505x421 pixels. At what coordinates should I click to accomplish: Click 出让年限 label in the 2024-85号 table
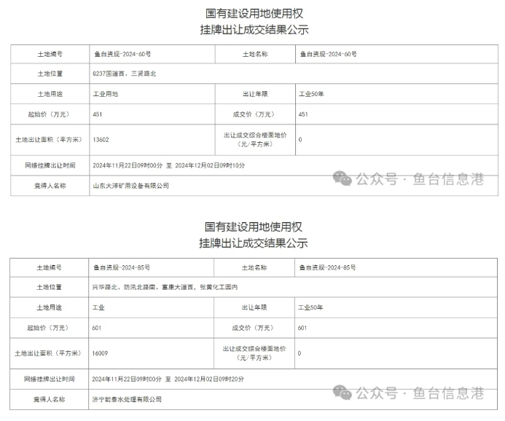pos(254,307)
